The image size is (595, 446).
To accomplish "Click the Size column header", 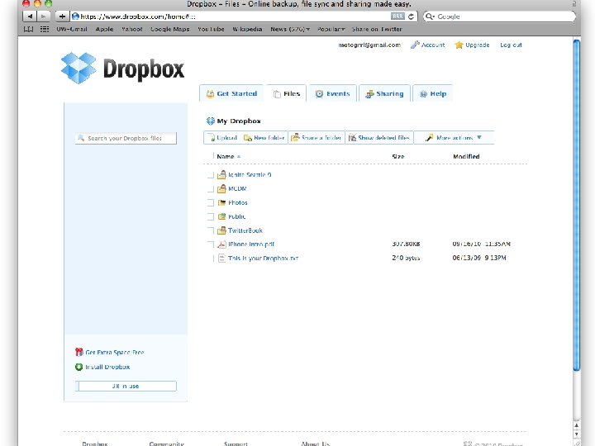I will [x=398, y=156].
